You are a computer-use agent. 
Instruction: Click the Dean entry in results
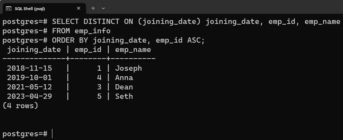point(124,87)
